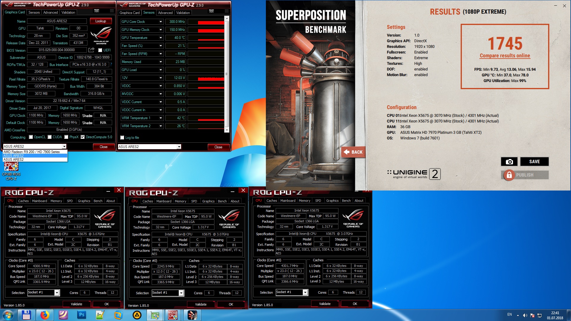Open the Mainboard tab in middle ROG CPU-Z window

coord(164,201)
